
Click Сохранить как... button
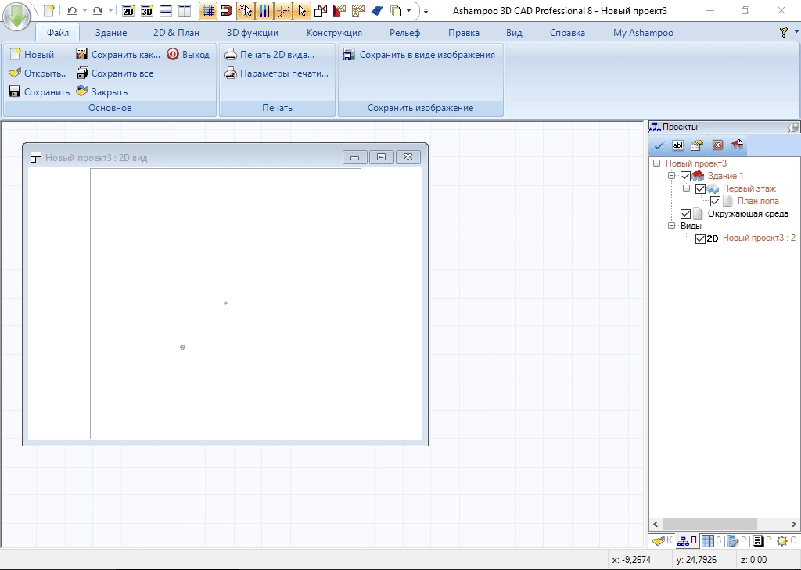tap(118, 55)
